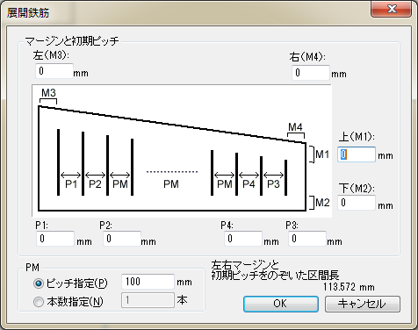Click the 上(M1): label
Screen dimensions: 418x330
tap(357, 137)
